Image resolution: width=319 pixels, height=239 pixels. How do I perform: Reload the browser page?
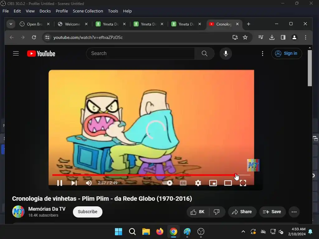pos(34,37)
